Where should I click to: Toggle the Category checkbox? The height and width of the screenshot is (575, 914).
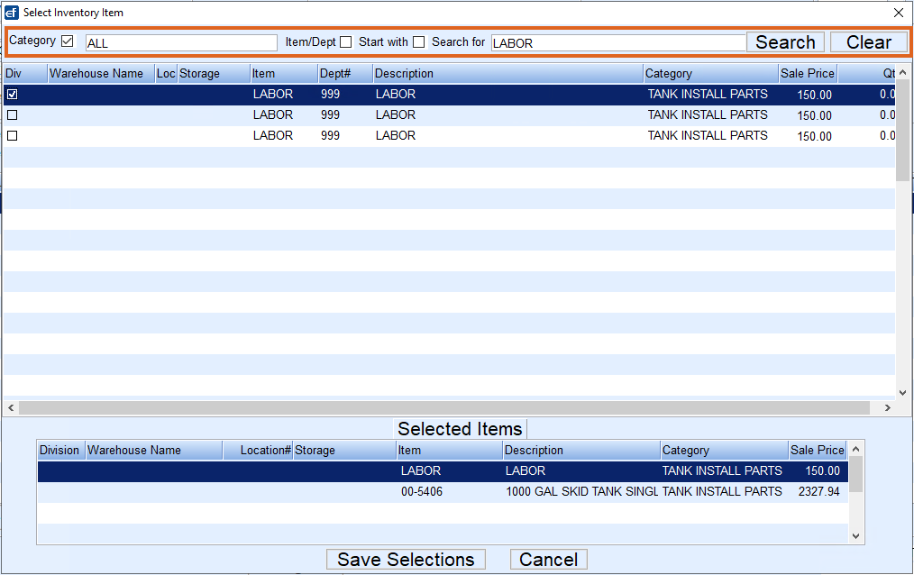tap(68, 41)
